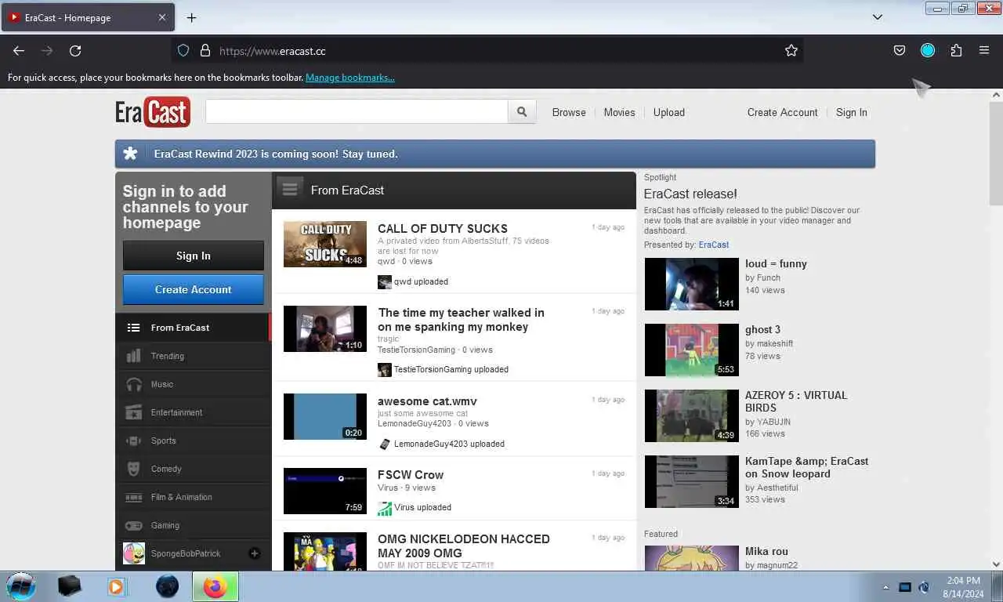This screenshot has width=1003, height=602.
Task: Open KamTape EraCast on Snow leopard thumbnail
Action: tap(692, 481)
